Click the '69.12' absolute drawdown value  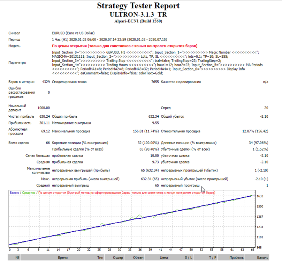46,131
